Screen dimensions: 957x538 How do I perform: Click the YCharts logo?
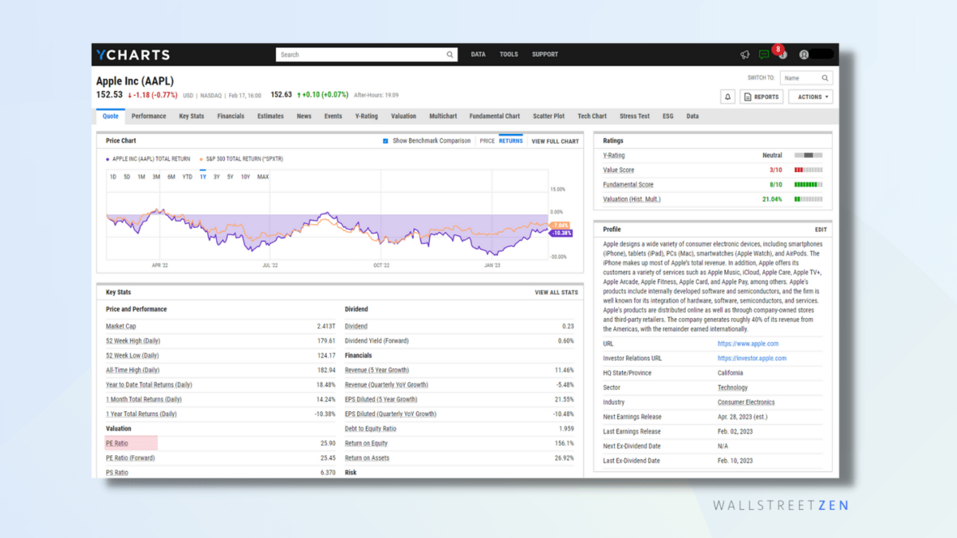click(x=133, y=55)
